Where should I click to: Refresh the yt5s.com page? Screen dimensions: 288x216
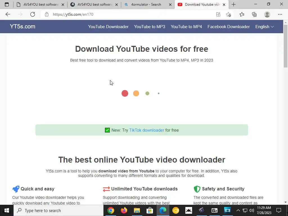point(33,14)
